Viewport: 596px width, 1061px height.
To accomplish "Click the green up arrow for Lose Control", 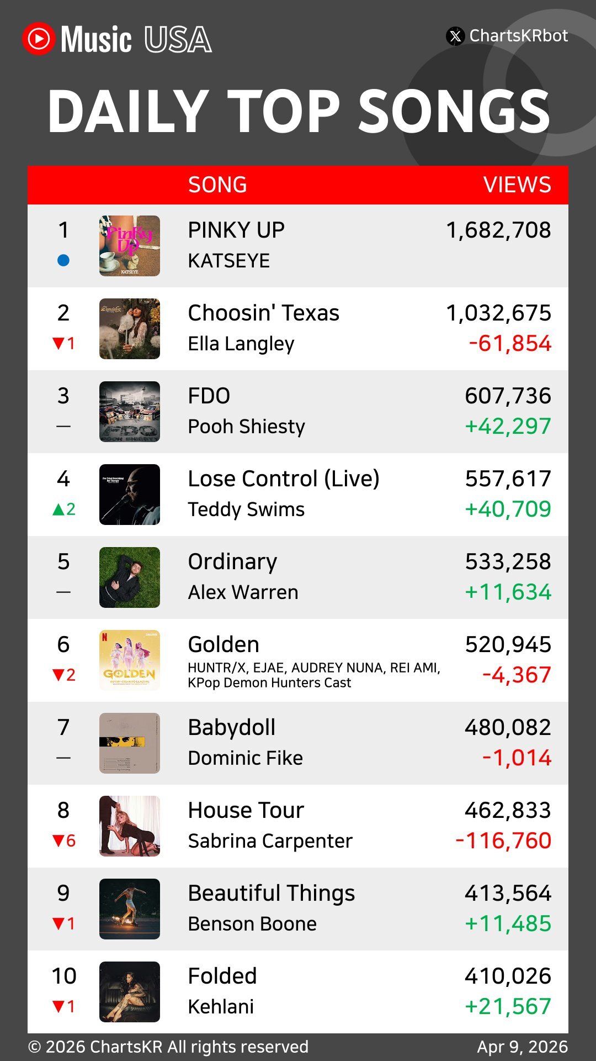I will tap(58, 510).
